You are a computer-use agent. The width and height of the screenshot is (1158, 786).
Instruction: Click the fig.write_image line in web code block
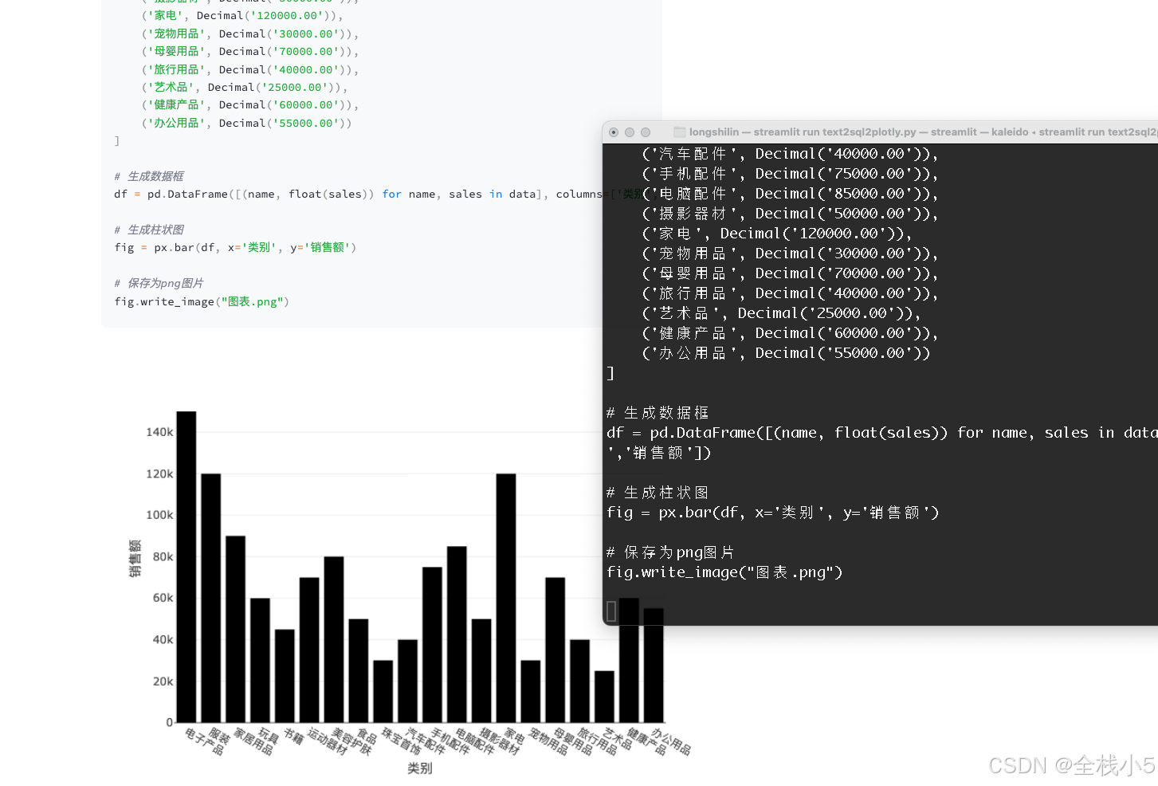pyautogui.click(x=202, y=301)
